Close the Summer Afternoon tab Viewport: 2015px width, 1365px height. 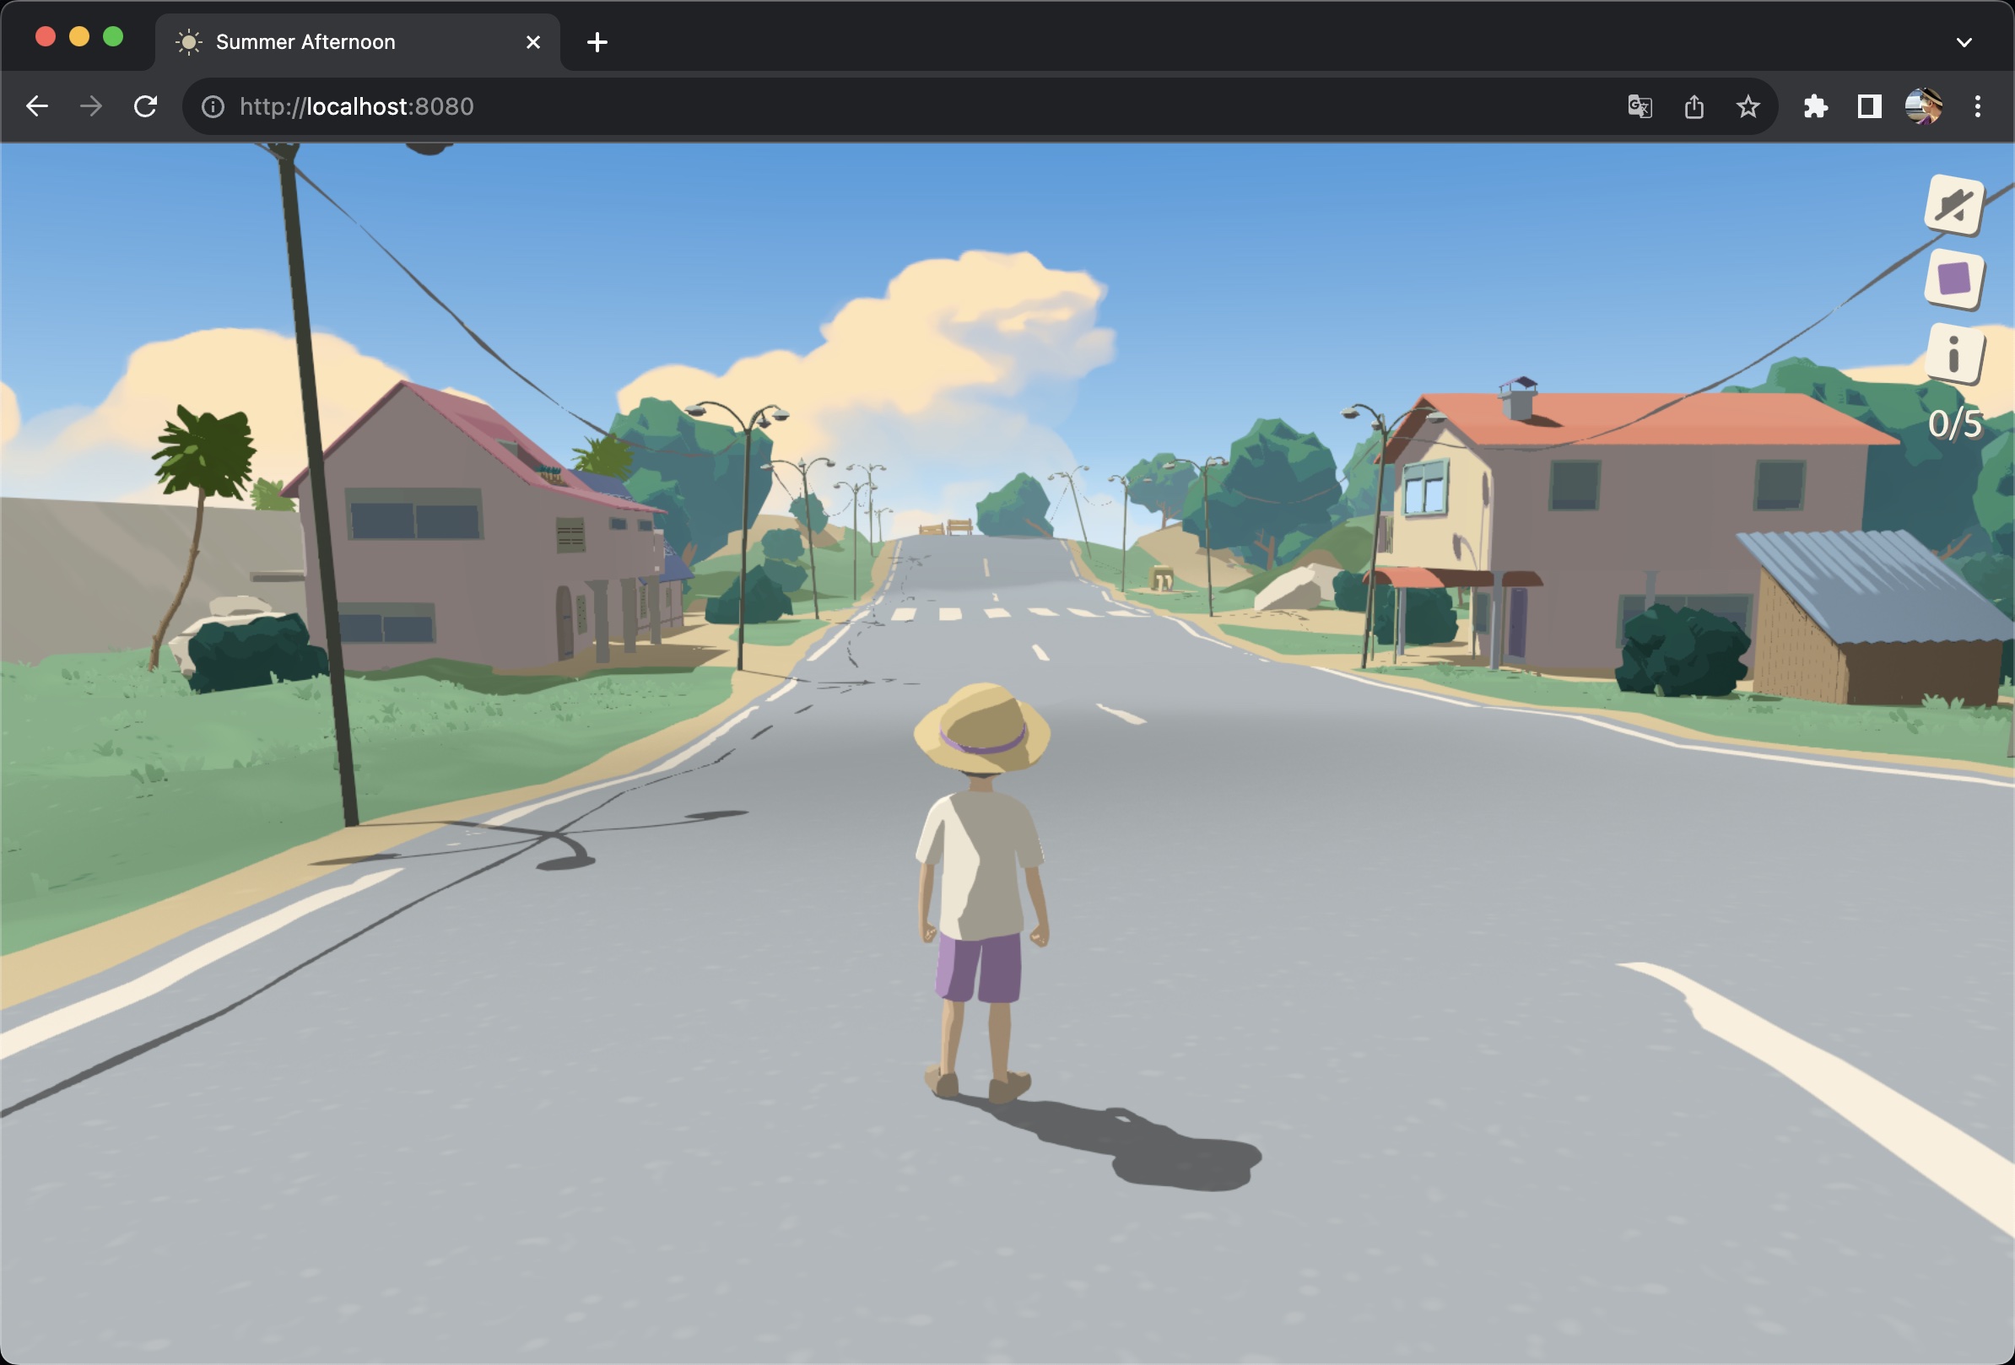533,41
